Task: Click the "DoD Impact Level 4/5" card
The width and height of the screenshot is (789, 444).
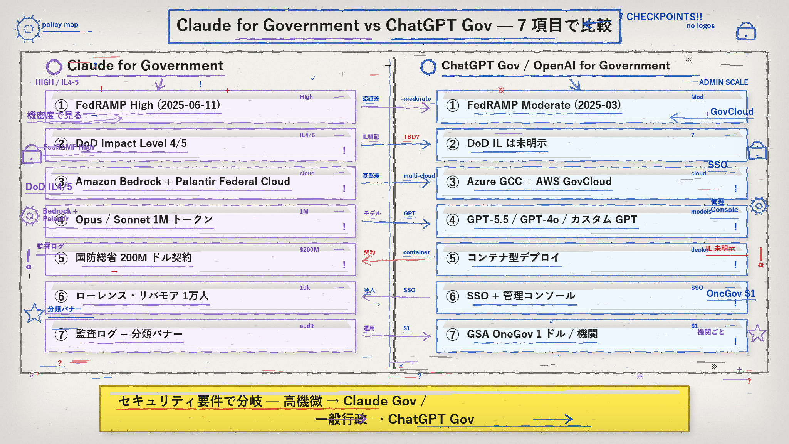Action: (x=200, y=145)
